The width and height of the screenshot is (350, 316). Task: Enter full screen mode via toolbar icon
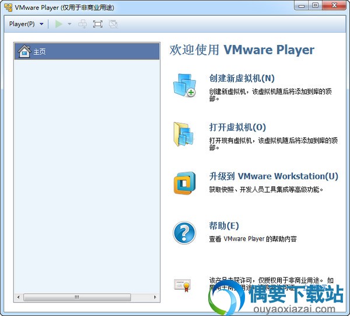point(98,24)
